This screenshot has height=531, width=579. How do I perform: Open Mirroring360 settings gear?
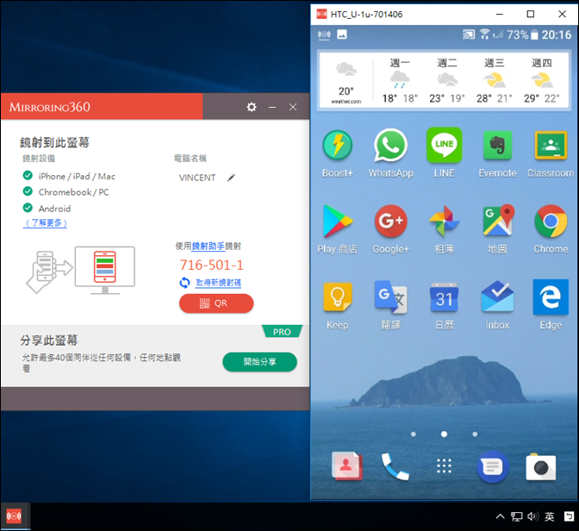tap(252, 107)
